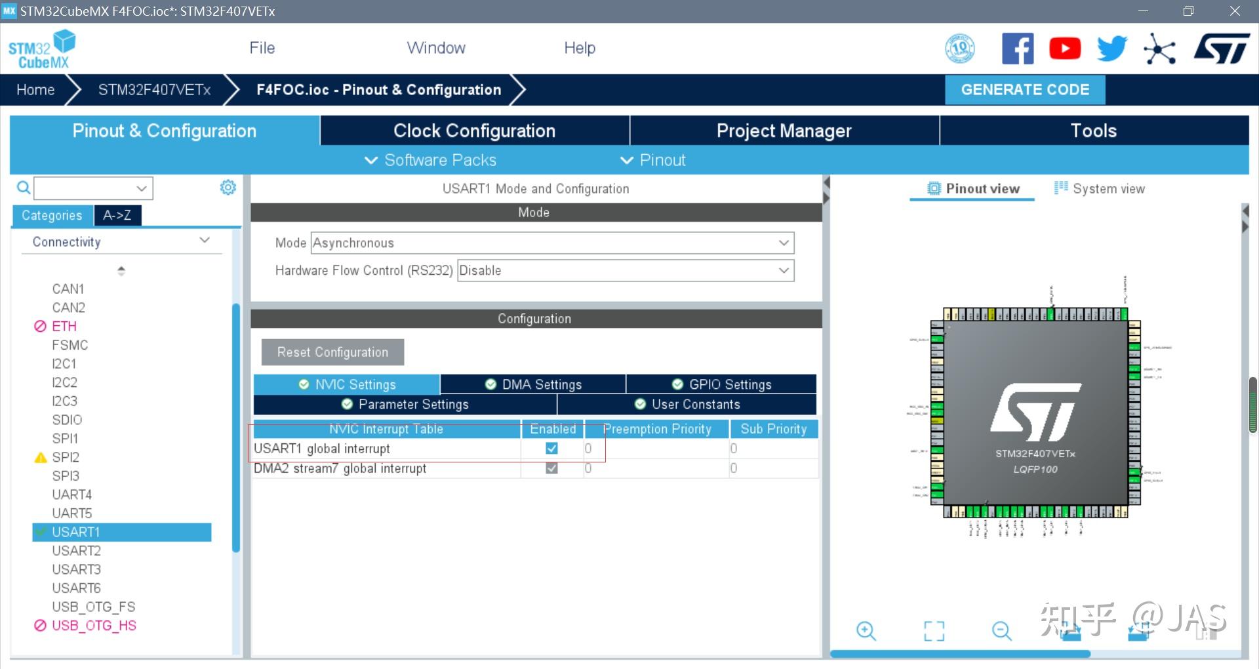Zoom out of the chip pinout

[1001, 631]
